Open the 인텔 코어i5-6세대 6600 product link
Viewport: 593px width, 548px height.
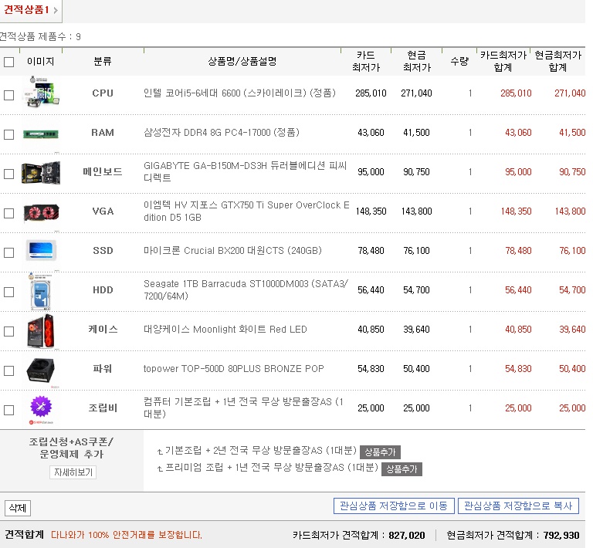(239, 93)
